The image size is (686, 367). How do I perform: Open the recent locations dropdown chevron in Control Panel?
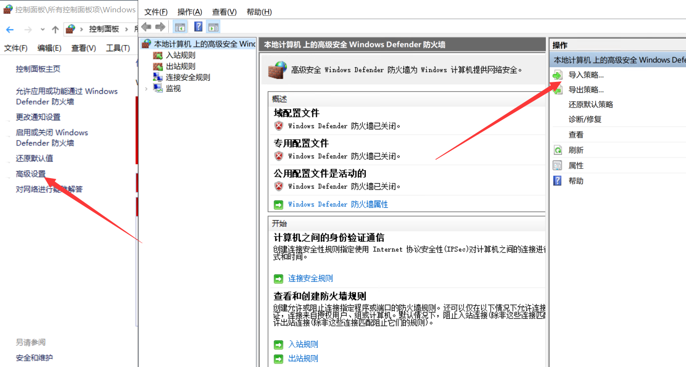(42, 30)
